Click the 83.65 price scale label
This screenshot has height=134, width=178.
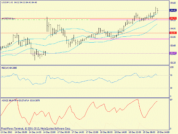(x=173, y=46)
